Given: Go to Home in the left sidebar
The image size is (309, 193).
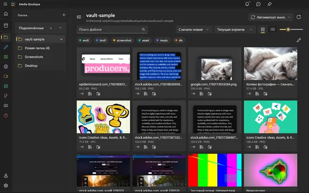Looking at the screenshot, I should coord(6,13).
